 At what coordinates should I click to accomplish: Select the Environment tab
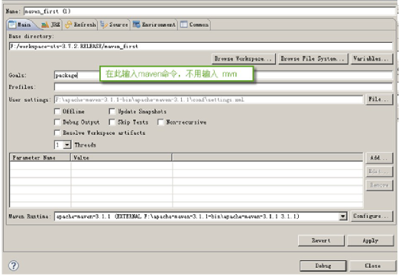(154, 24)
